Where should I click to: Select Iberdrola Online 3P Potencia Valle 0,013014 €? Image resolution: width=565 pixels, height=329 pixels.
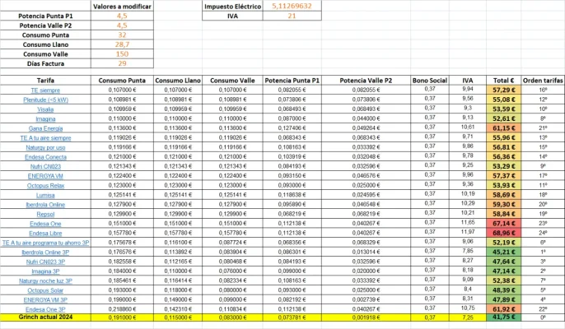pyautogui.click(x=366, y=252)
